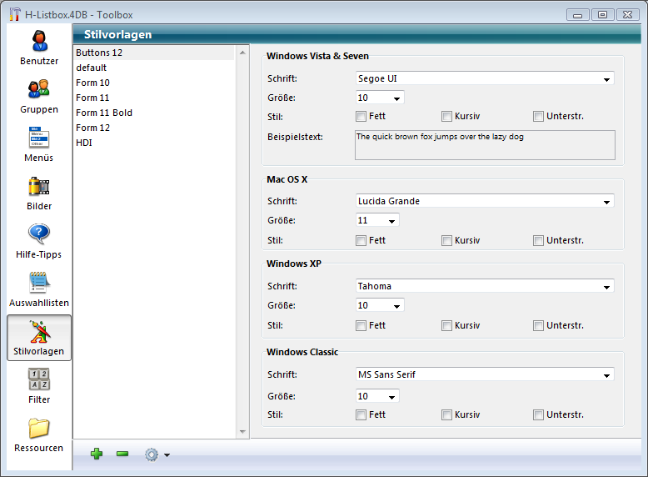Open the Gruppen sidebar icon
This screenshot has width=648, height=477.
pos(39,90)
